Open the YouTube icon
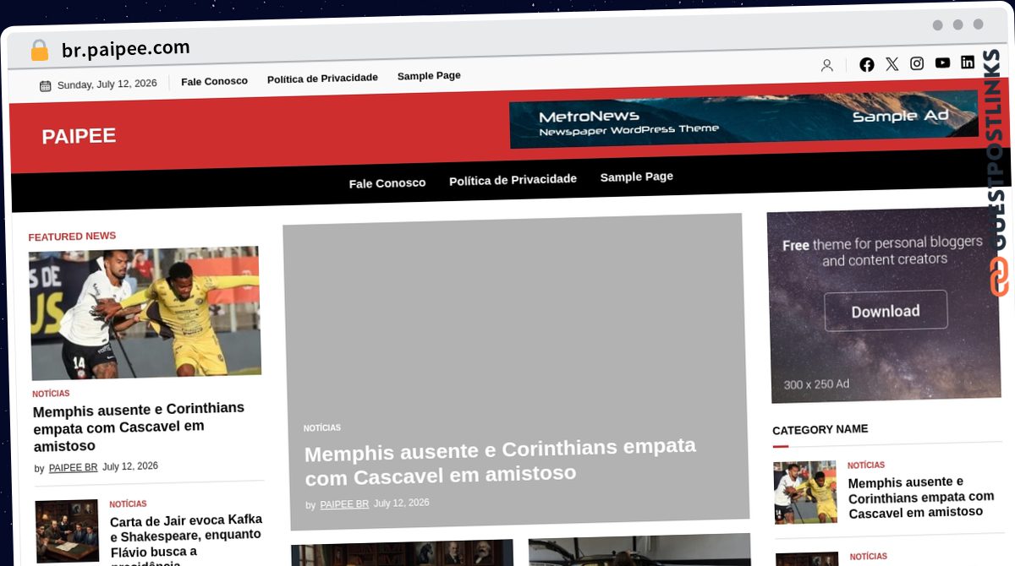1015x566 pixels. (942, 63)
